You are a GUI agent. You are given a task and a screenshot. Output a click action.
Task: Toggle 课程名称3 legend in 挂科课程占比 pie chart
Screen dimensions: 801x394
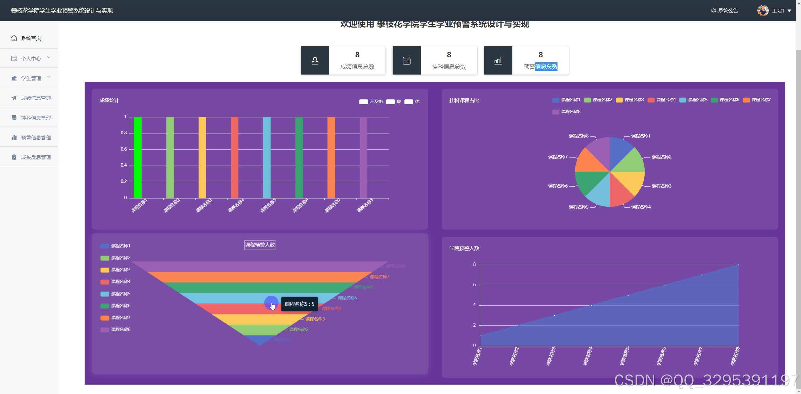tap(619, 100)
